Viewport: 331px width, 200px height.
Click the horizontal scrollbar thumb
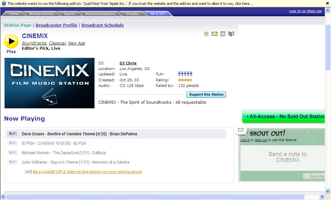pos(155,197)
